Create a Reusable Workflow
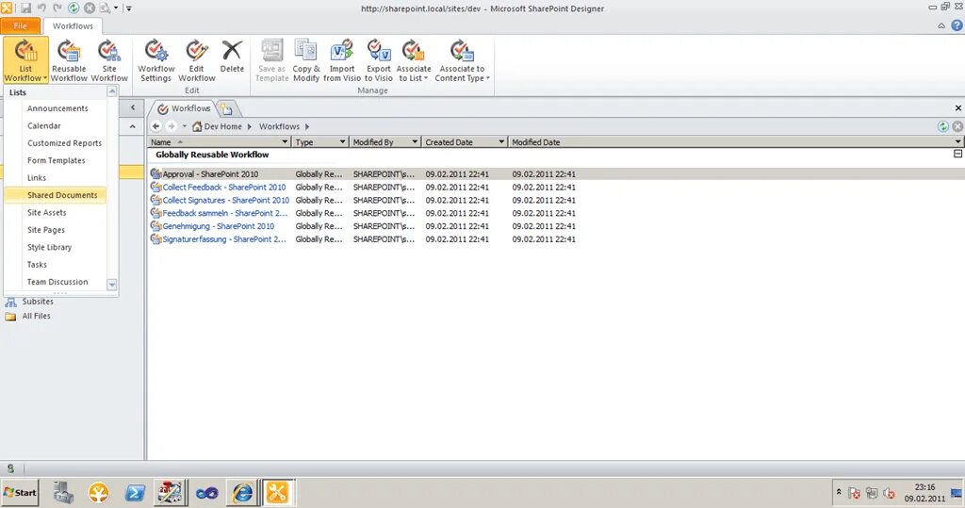The height and width of the screenshot is (508, 965). [69, 60]
